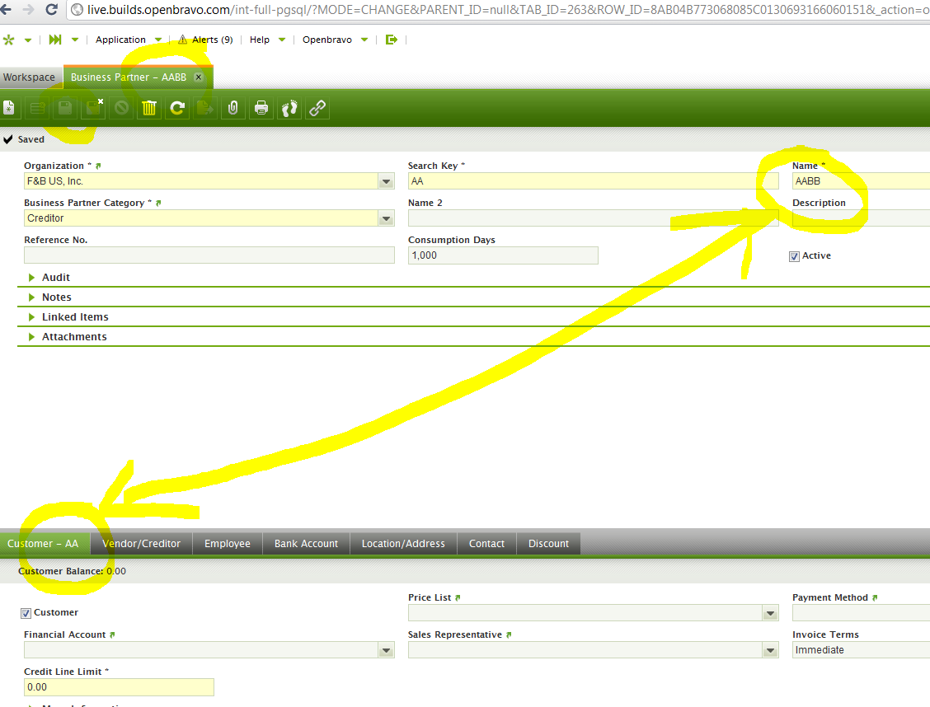930x707 pixels.
Task: Open the Business Partner Category dropdown
Action: pyautogui.click(x=386, y=218)
